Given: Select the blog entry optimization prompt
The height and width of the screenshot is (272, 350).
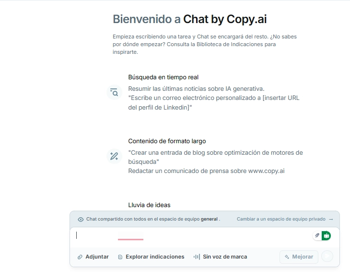Looking at the screenshot, I should pyautogui.click(x=215, y=157).
